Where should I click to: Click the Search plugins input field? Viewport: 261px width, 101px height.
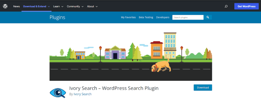[188, 17]
